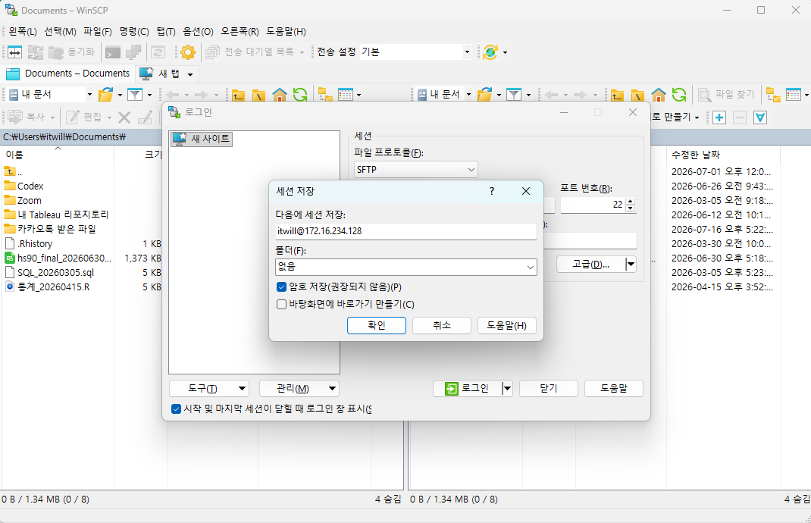Go to parent directory in left panel
The image size is (811, 523).
pyautogui.click(x=239, y=95)
